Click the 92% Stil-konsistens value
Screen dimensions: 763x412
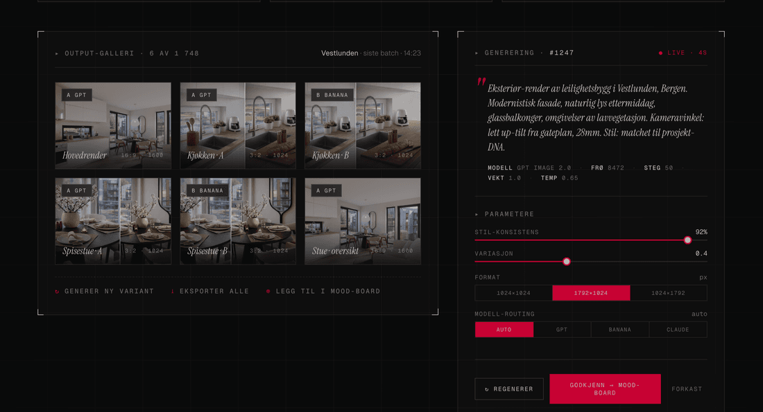click(701, 232)
